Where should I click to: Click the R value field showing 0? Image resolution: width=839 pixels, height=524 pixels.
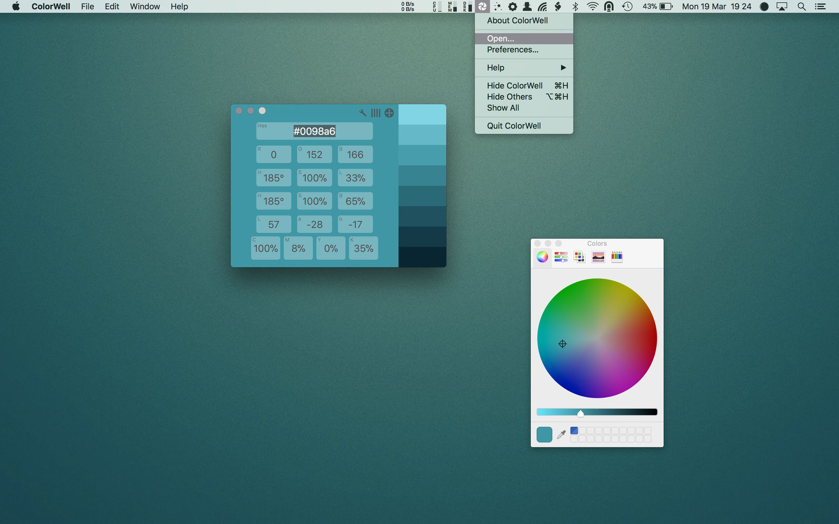[274, 155]
